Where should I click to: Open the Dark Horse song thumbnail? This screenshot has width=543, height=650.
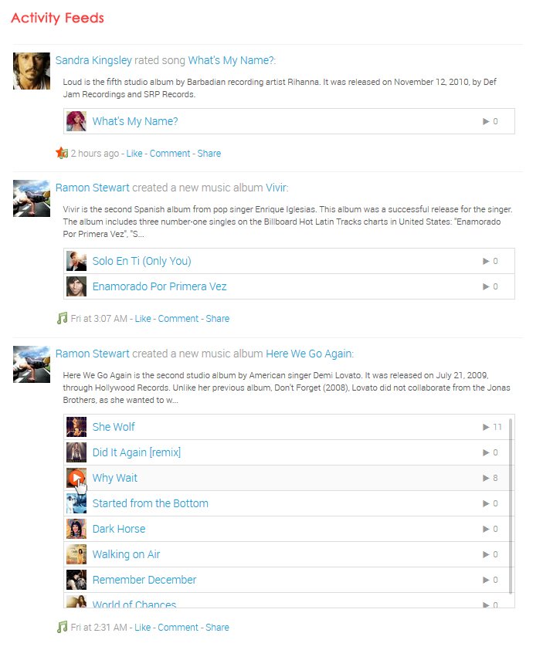pos(76,529)
